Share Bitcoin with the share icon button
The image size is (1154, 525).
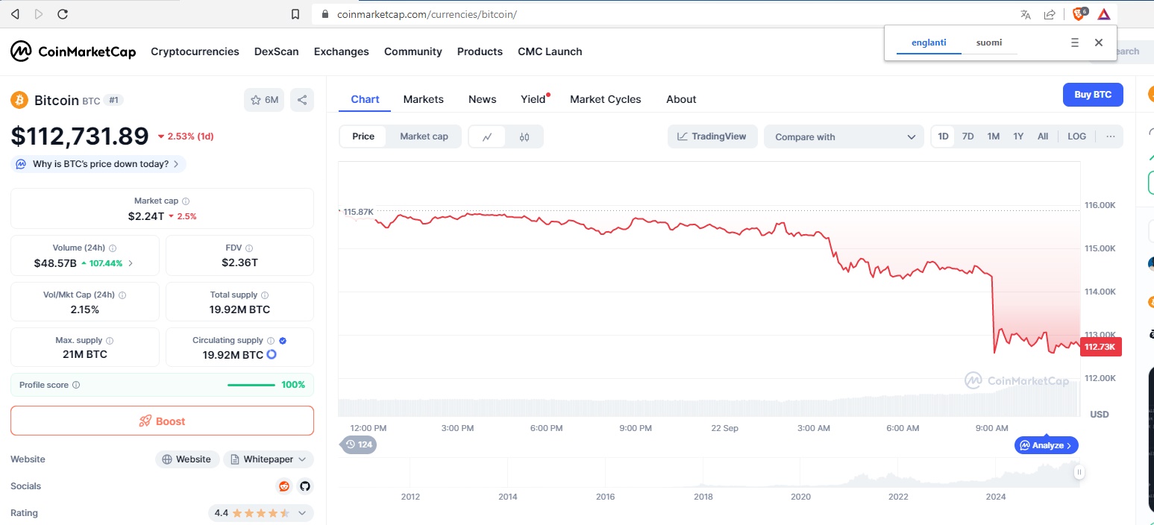click(302, 100)
